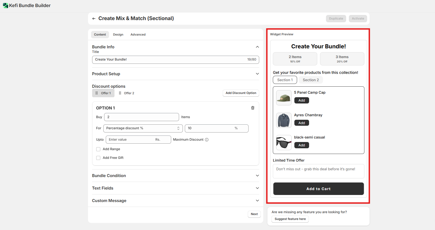The height and width of the screenshot is (230, 435).
Task: Click the Maximum Discount info icon
Action: point(207,140)
